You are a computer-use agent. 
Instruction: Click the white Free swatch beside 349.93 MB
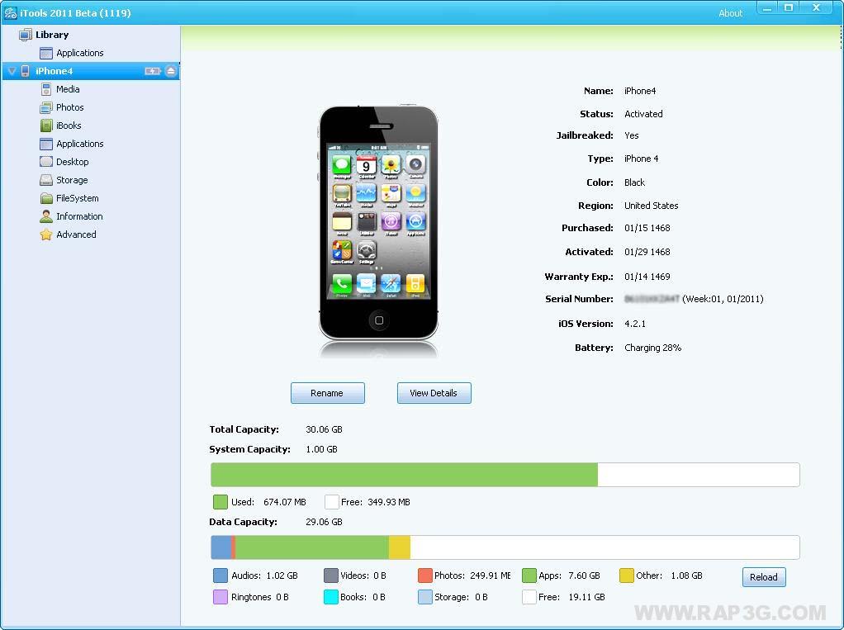coord(332,502)
